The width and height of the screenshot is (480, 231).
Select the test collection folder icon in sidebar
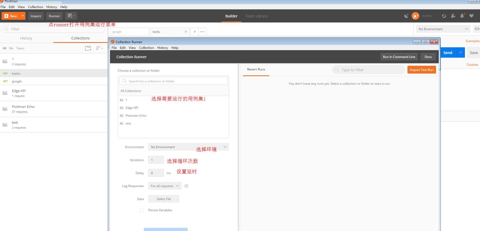pos(5,125)
